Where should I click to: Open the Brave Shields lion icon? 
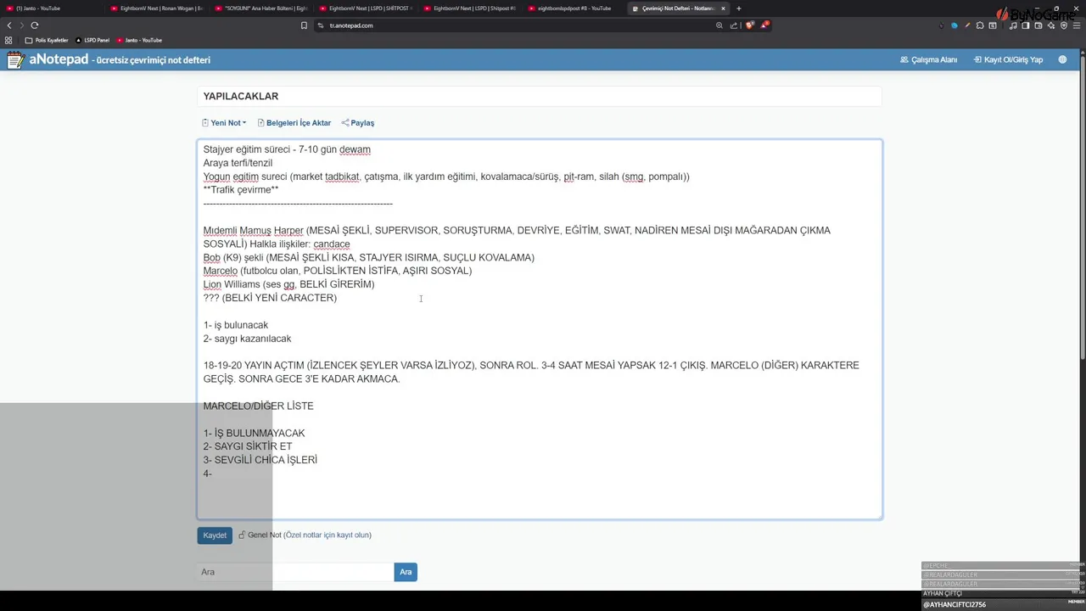point(749,25)
